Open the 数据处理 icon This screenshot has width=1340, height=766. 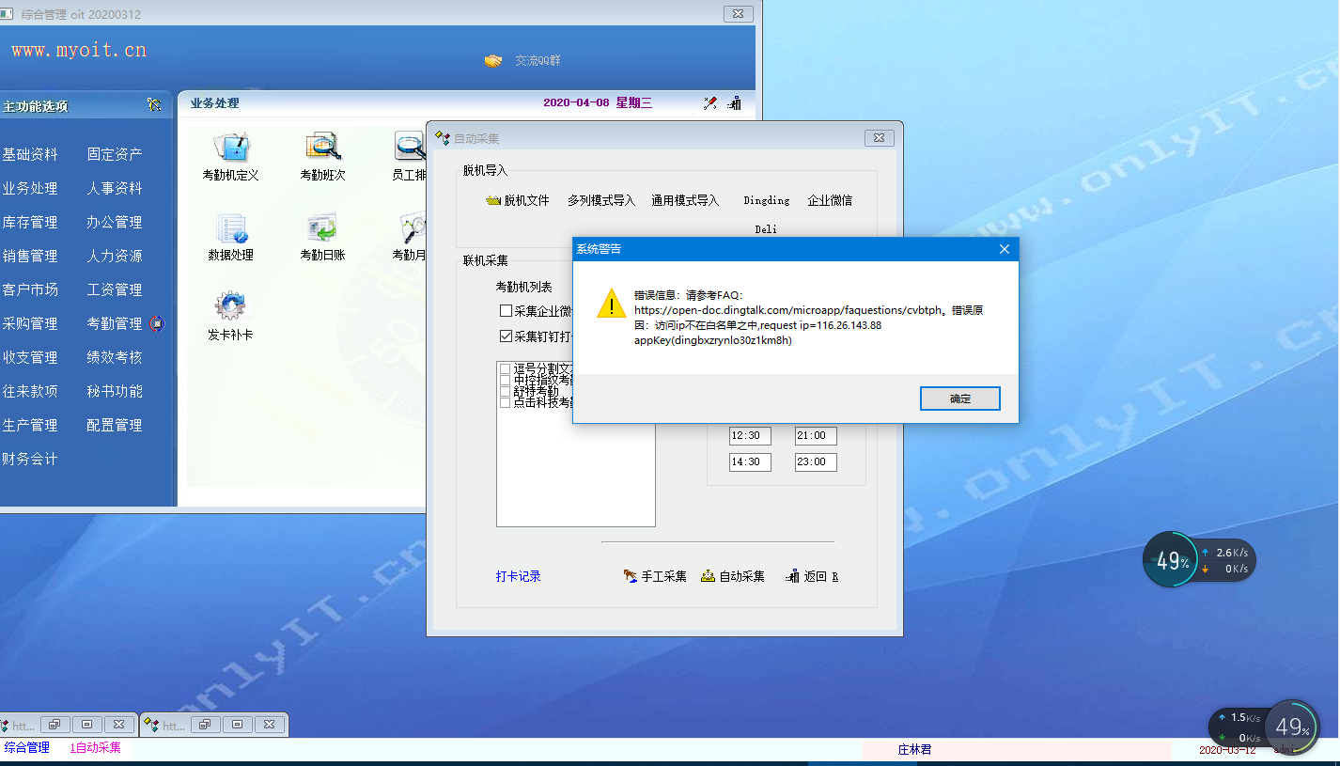[x=230, y=229]
